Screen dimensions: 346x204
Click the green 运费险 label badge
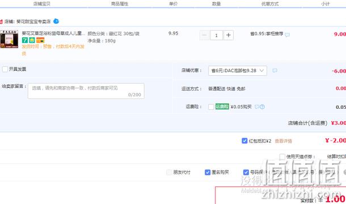(x=222, y=107)
